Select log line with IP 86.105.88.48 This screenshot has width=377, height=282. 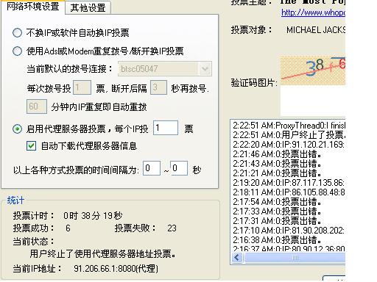coord(289,192)
